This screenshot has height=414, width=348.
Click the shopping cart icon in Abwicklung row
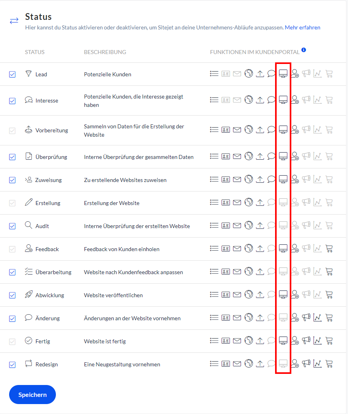329,294
